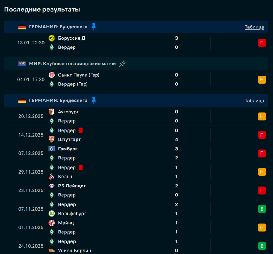Image resolution: width=273 pixels, height=254 pixels.
Task: Click the Stuttgart team crest
Action: 51,140
